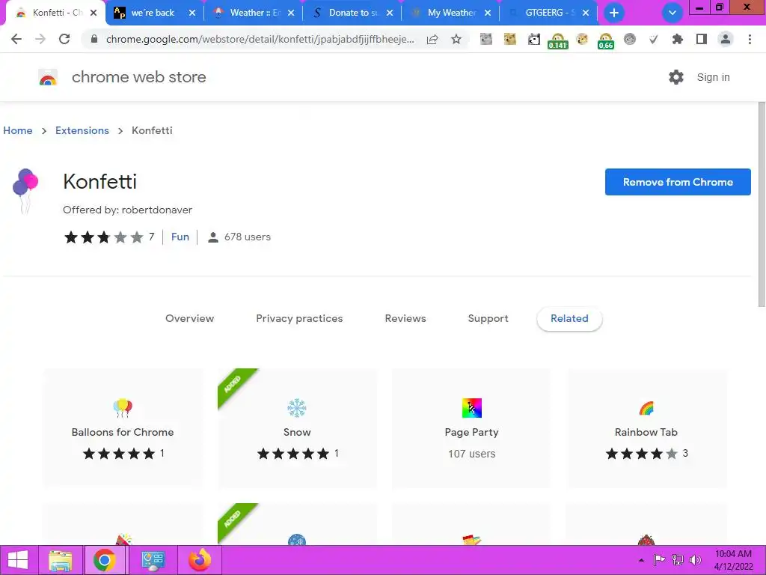Click the taskbar clock showing 10:04 AM
Viewport: 766px width, 575px height.
click(733, 560)
